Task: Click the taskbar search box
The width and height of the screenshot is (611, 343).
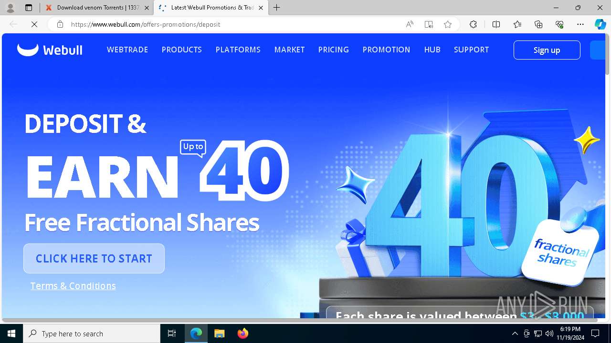Action: point(92,333)
